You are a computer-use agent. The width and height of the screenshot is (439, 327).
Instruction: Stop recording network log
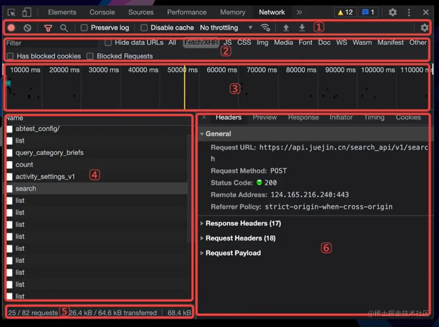coord(11,28)
